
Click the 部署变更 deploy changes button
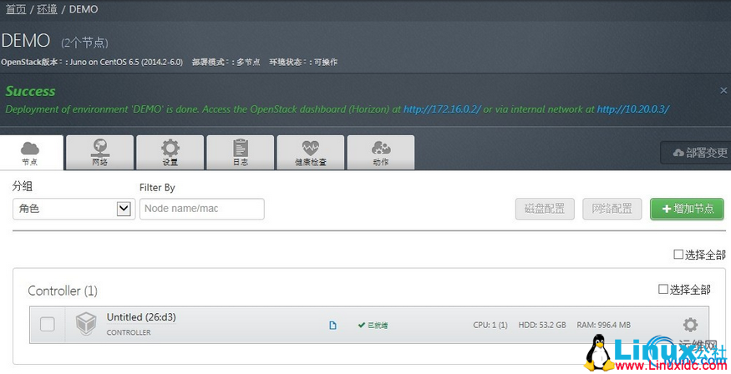[x=696, y=153]
